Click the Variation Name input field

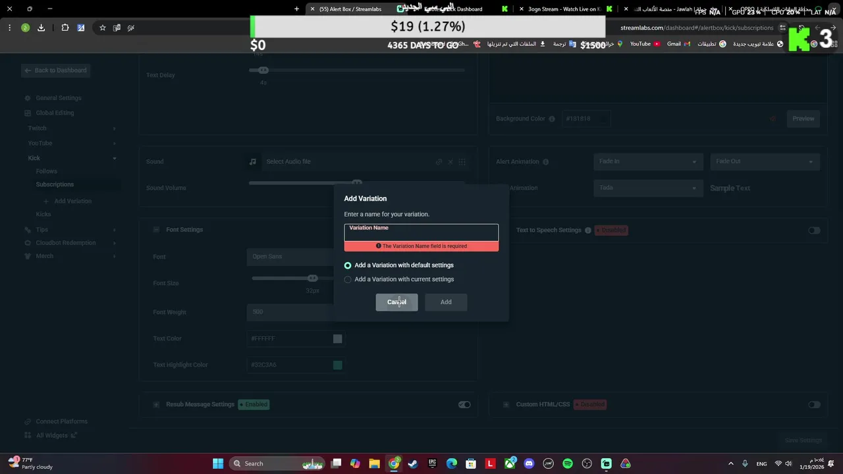click(421, 232)
